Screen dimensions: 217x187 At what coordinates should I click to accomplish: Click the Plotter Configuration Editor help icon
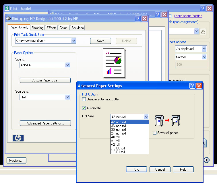click(158, 14)
